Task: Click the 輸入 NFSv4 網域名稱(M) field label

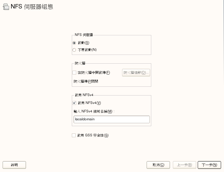Action: pyautogui.click(x=94, y=111)
